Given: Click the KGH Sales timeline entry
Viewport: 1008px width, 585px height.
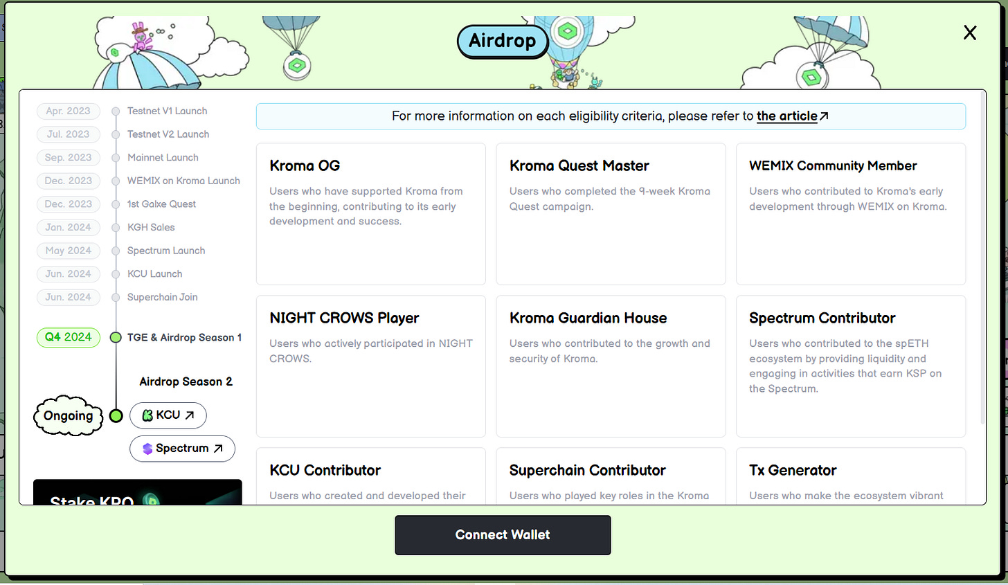Looking at the screenshot, I should tap(151, 227).
